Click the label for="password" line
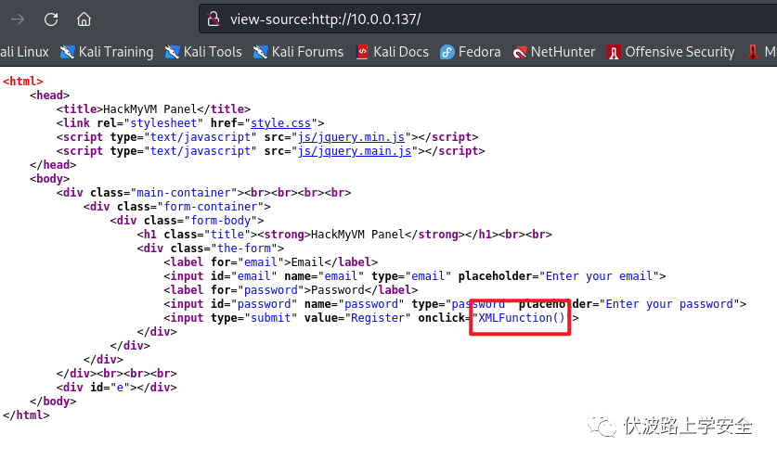This screenshot has height=459, width=777. point(291,289)
